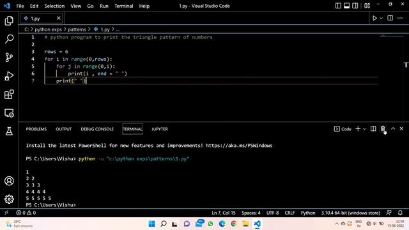
Task: Open the Go menu
Action: coord(90,6)
